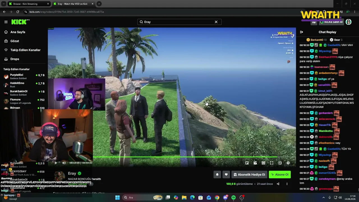Image resolution: width=359 pixels, height=202 pixels.
Task: Open PurpleBixi channel with 9,7 B viewers
Action: (x=24, y=77)
